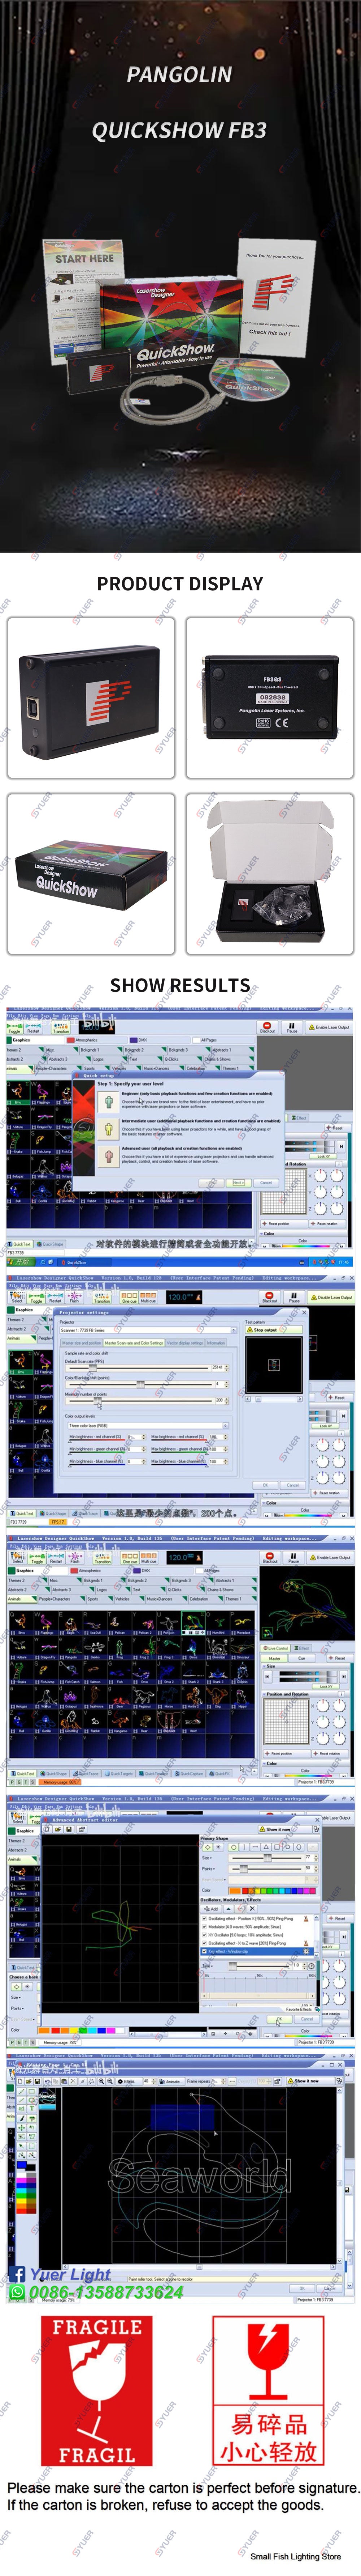Toggle Enable Laser Output in quick setup screenshot

(329, 1027)
